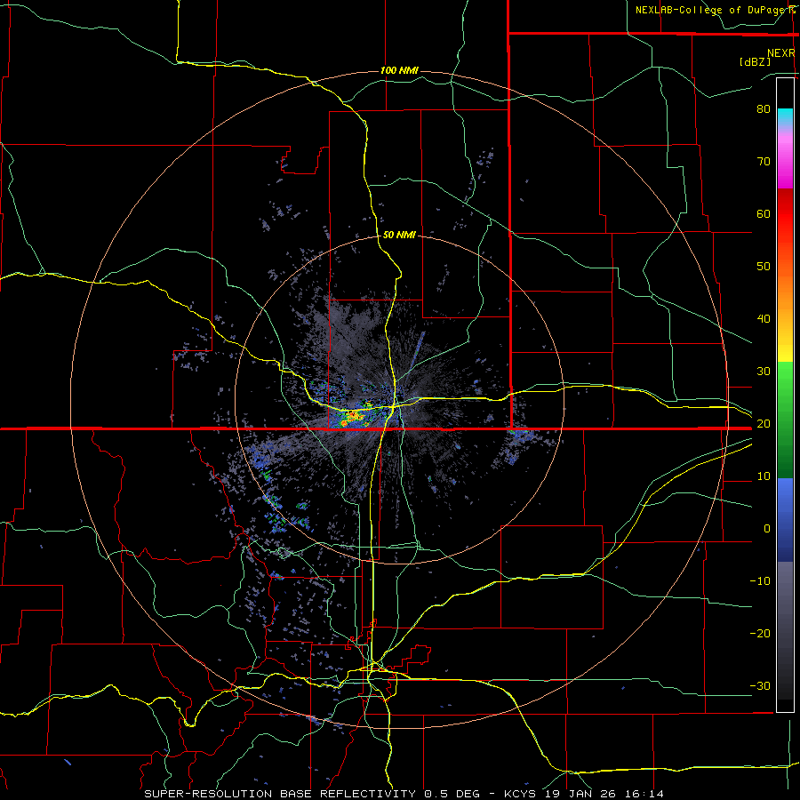Click the -10 dBZ legend value
The image size is (800, 800).
760,581
